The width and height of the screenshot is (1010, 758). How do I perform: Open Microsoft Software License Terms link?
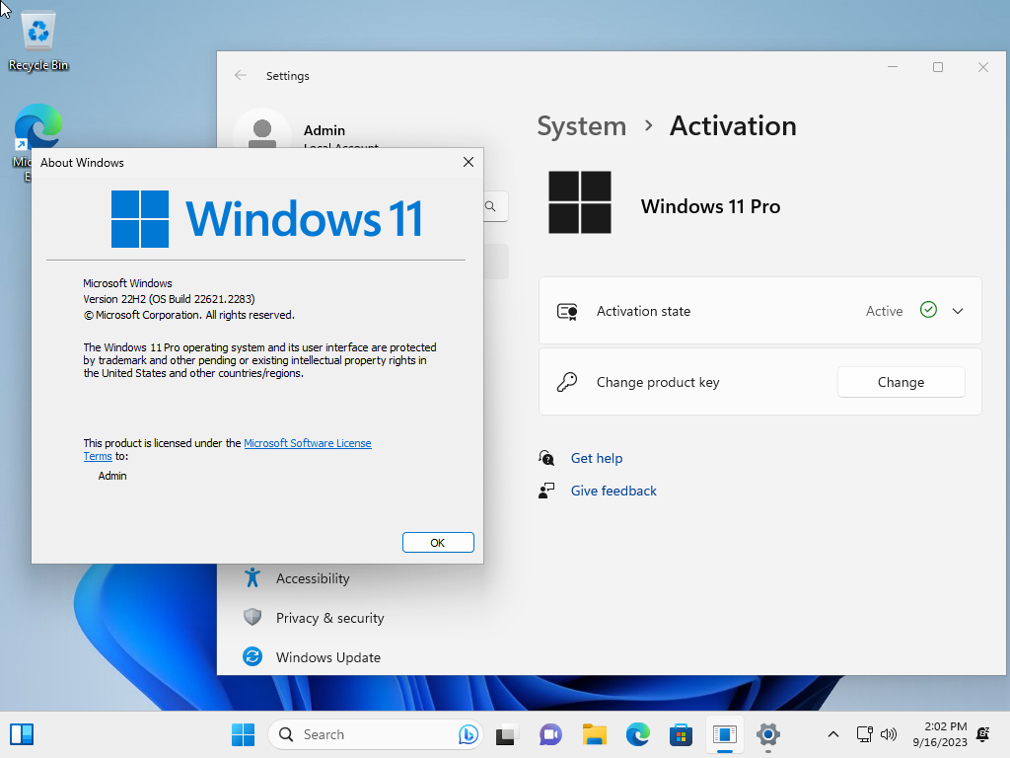[x=308, y=443]
